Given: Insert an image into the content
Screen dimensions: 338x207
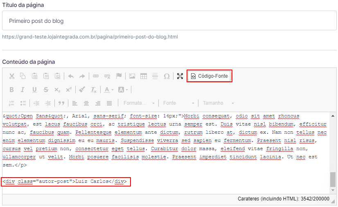Looking at the screenshot, I should 132,76.
